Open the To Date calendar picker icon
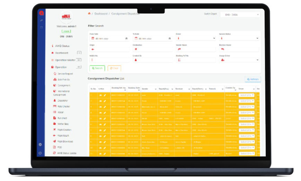The width and height of the screenshot is (301, 181). click(x=135, y=39)
